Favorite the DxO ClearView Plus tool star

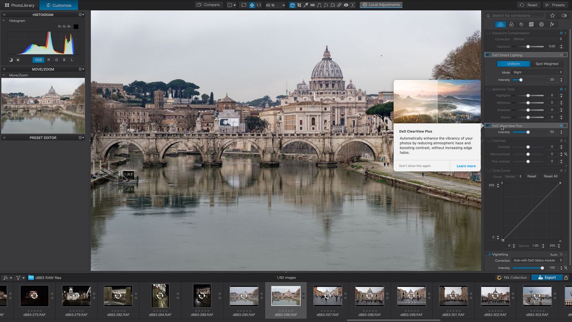[x=562, y=126]
